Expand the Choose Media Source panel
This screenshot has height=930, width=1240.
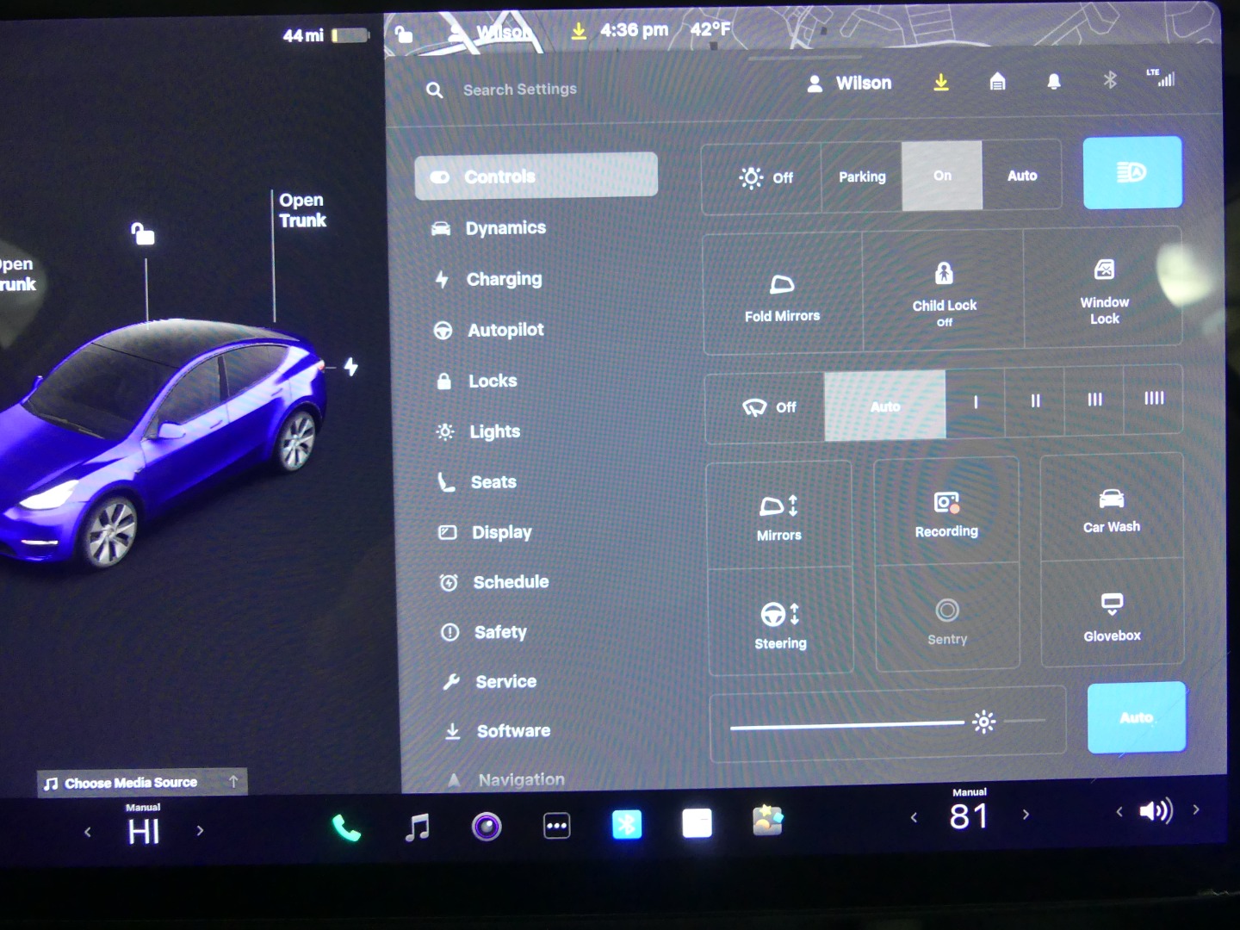142,783
